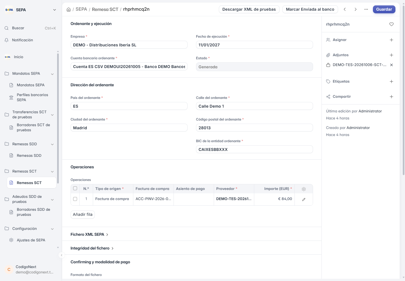The width and height of the screenshot is (405, 281).
Task: Collapse the Remesas SDD sidebar group
Action: pyautogui.click(x=52, y=144)
